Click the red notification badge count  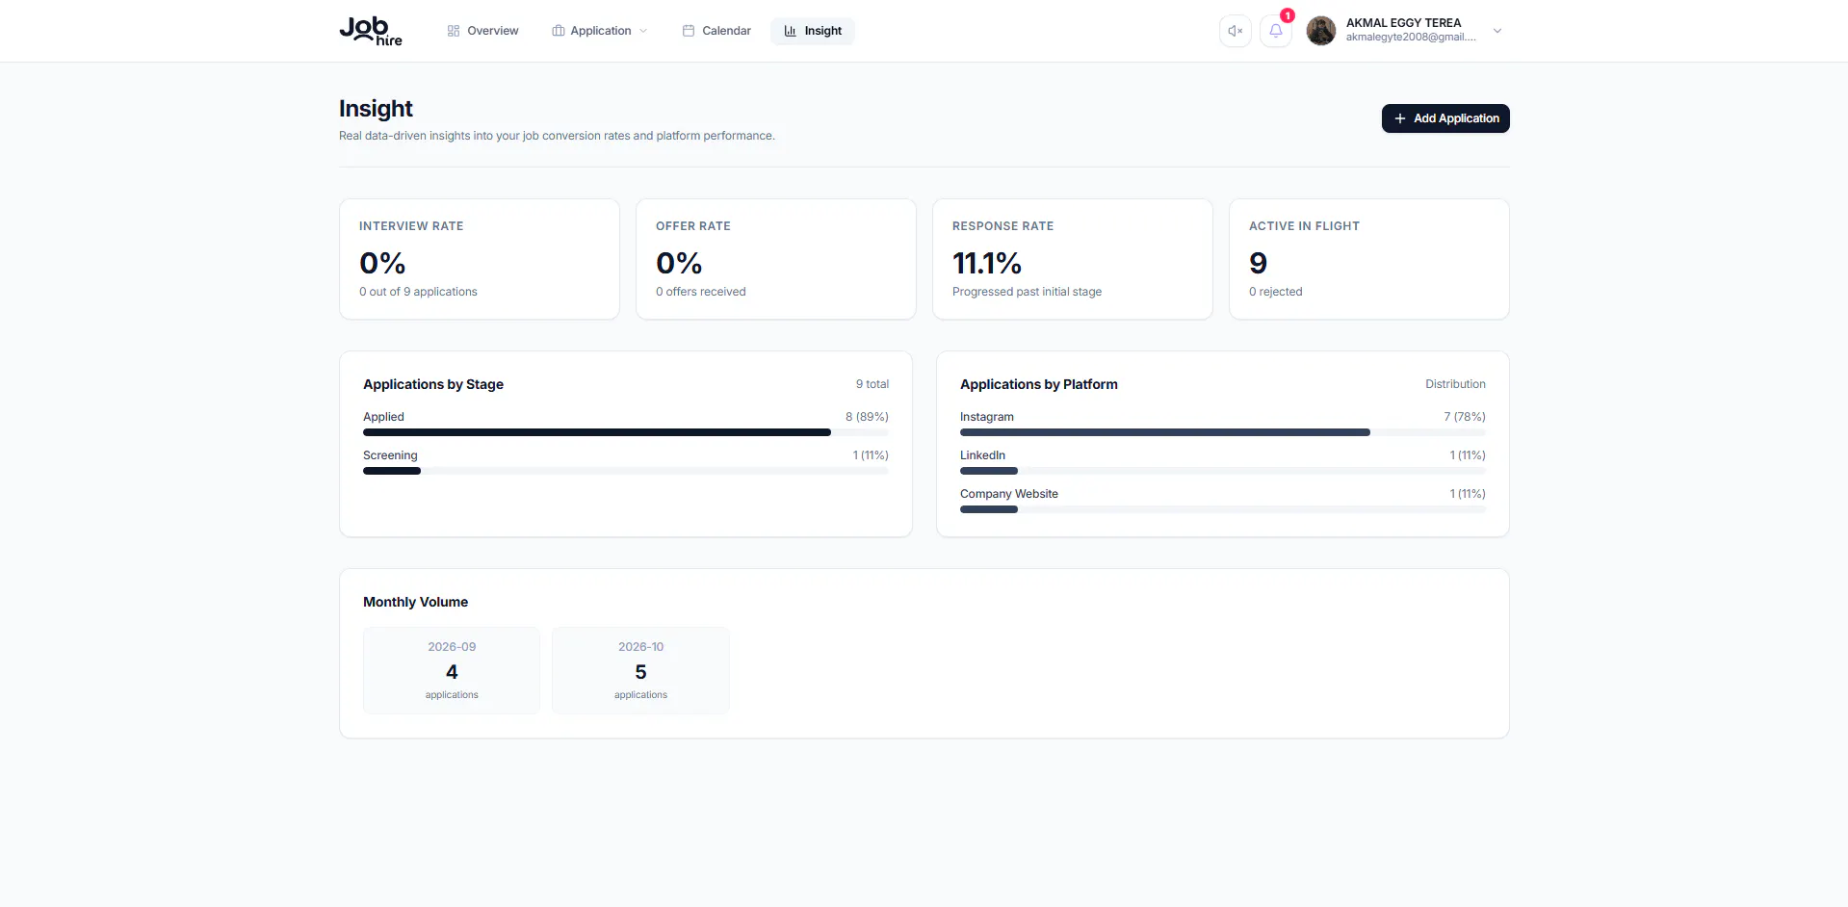click(x=1288, y=15)
